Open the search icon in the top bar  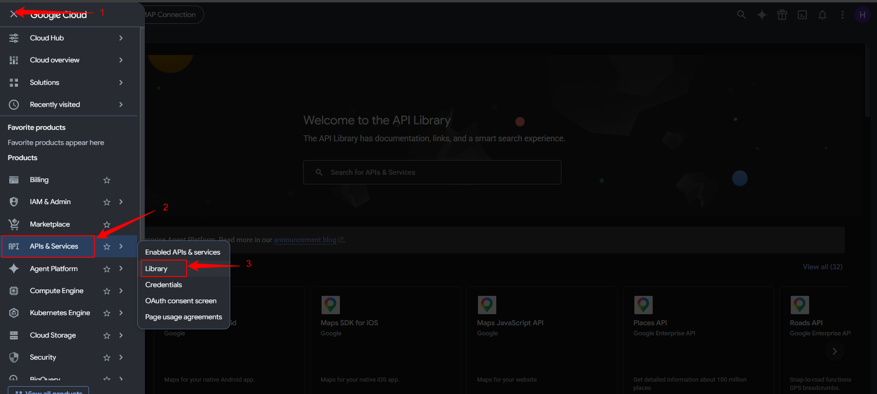741,15
